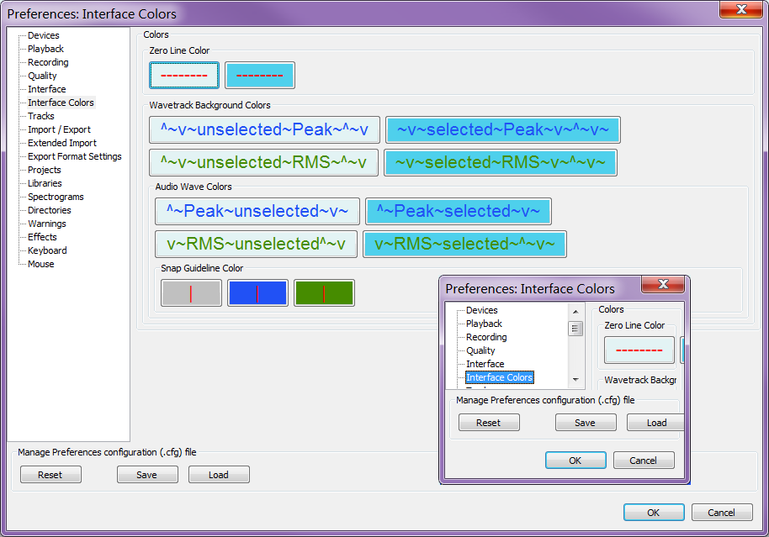Select the green Snap Guideline color swatch
This screenshot has width=769, height=537.
(324, 292)
